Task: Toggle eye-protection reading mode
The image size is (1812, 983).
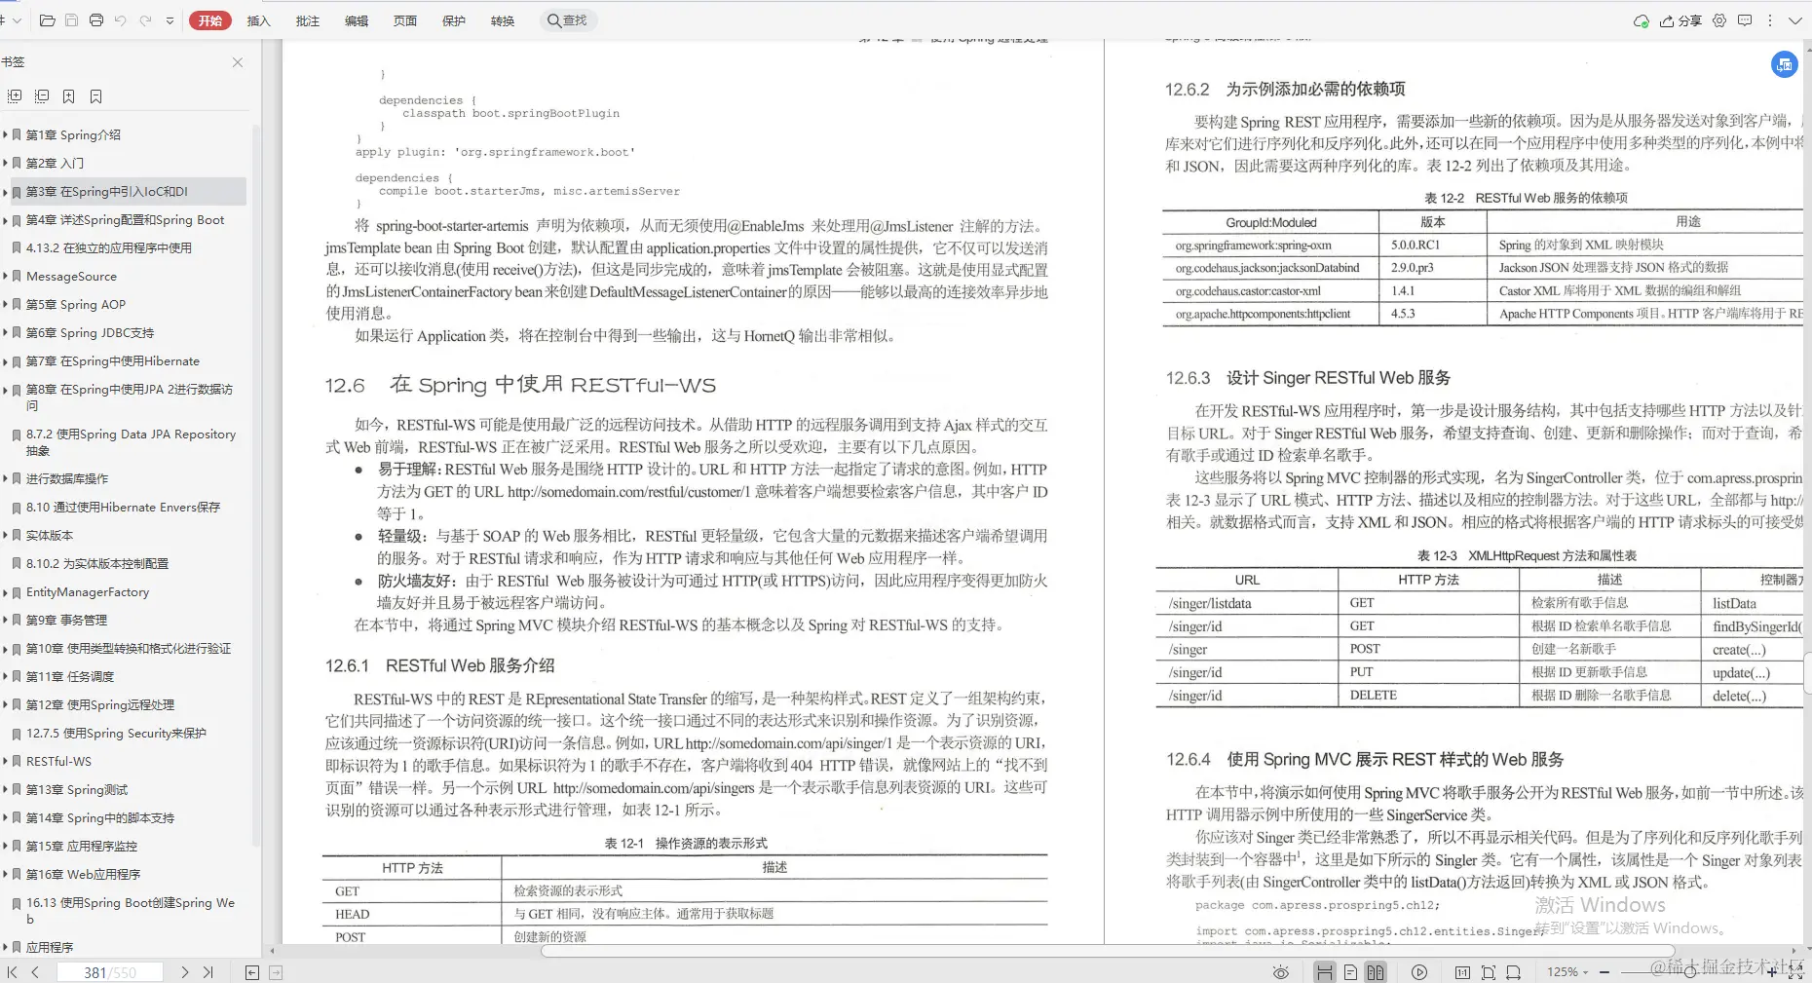Action: [x=1282, y=971]
